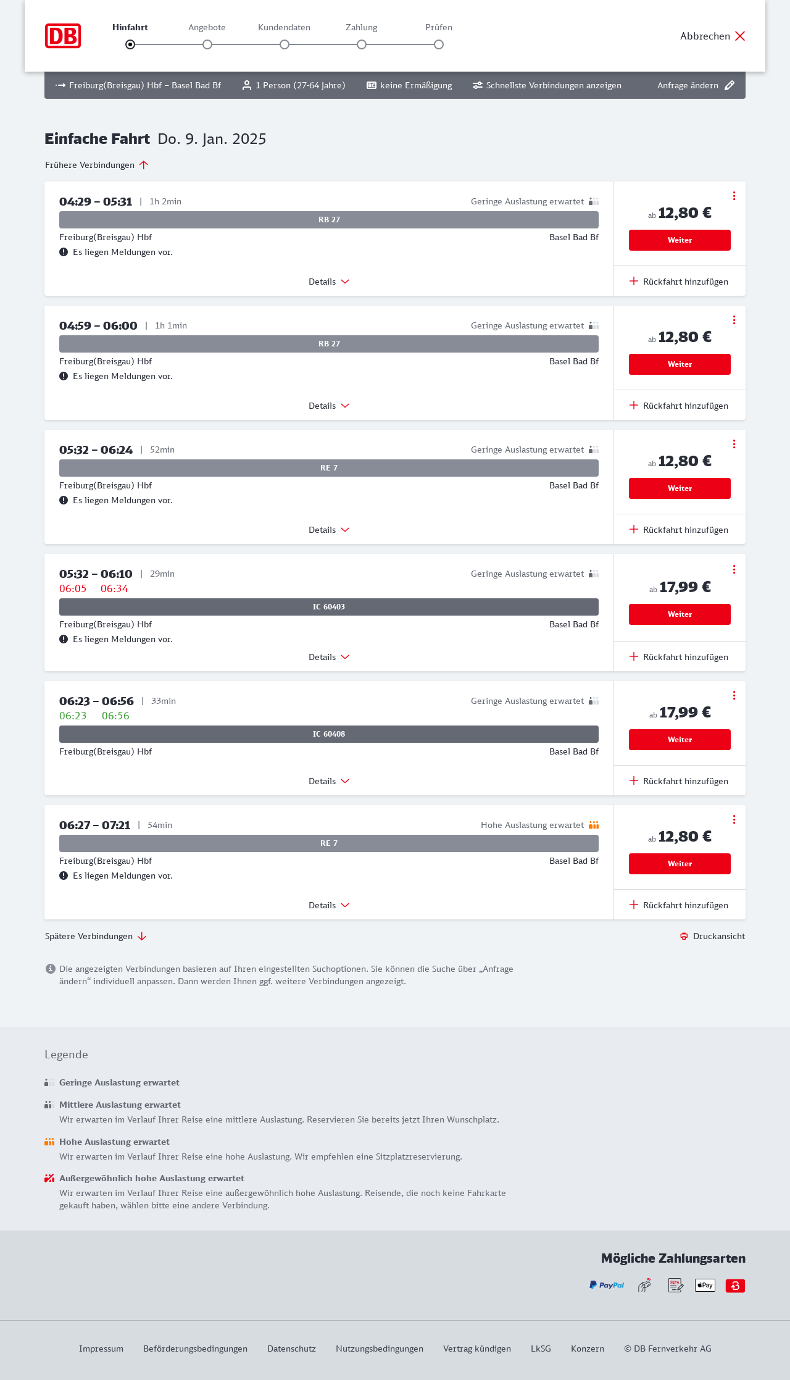Click the Kundendaten step label
Image resolution: width=790 pixels, height=1380 pixels.
tap(284, 27)
